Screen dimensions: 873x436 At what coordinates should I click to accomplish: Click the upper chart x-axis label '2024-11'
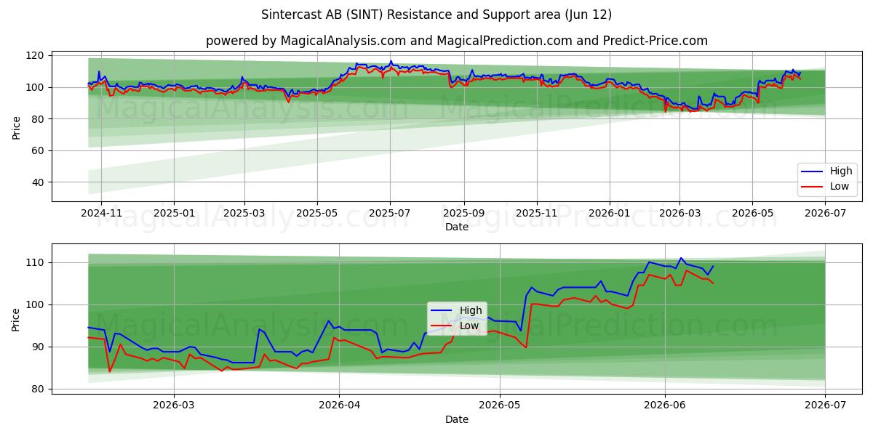pyautogui.click(x=100, y=213)
